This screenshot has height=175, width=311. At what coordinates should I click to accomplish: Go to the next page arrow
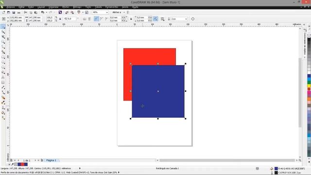35,160
